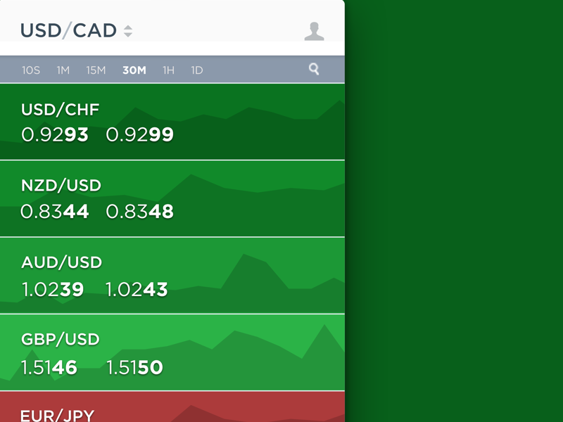Click the USD/CHF pair label
This screenshot has width=563, height=422.
pos(61,110)
